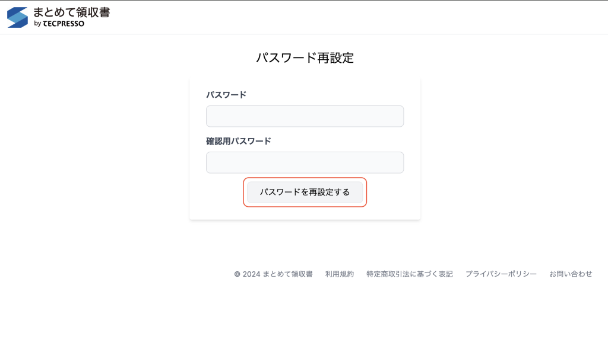Click the パスワード field label
The width and height of the screenshot is (608, 359).
click(x=226, y=95)
